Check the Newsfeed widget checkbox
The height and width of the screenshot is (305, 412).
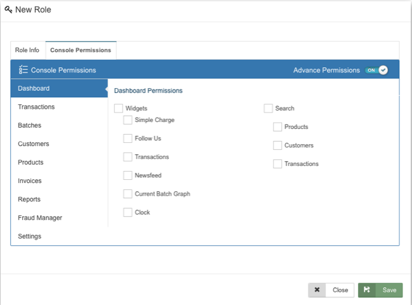pyautogui.click(x=128, y=175)
